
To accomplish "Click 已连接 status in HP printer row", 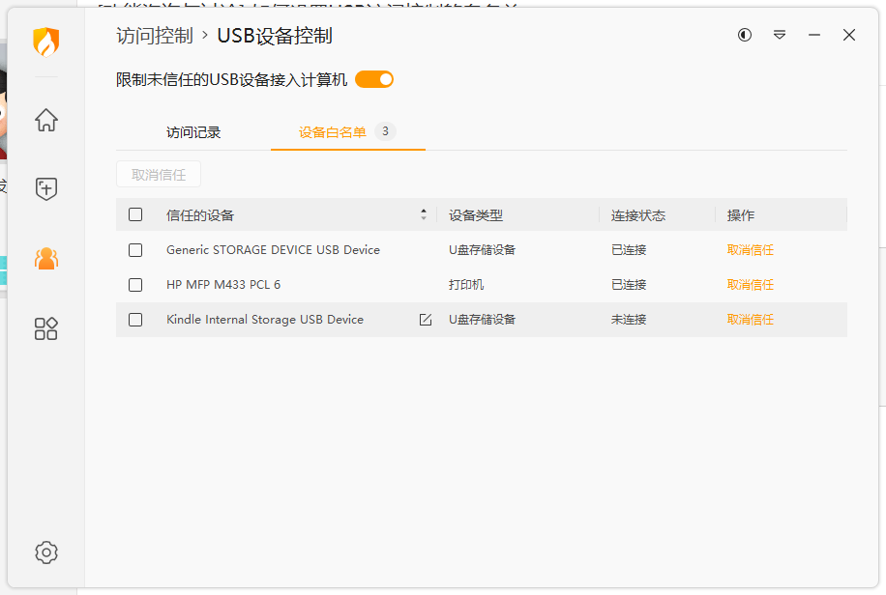I will click(x=629, y=285).
